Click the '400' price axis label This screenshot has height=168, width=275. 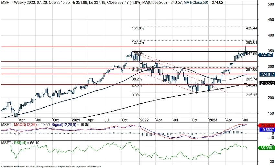(x=271, y=36)
